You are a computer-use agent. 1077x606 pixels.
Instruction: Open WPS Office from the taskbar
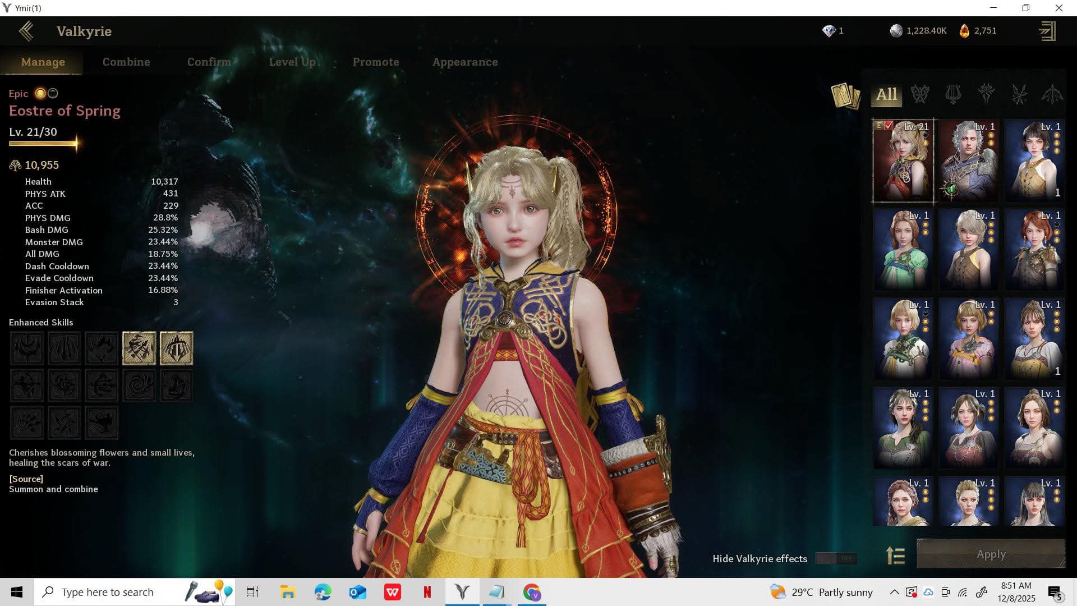pos(393,592)
